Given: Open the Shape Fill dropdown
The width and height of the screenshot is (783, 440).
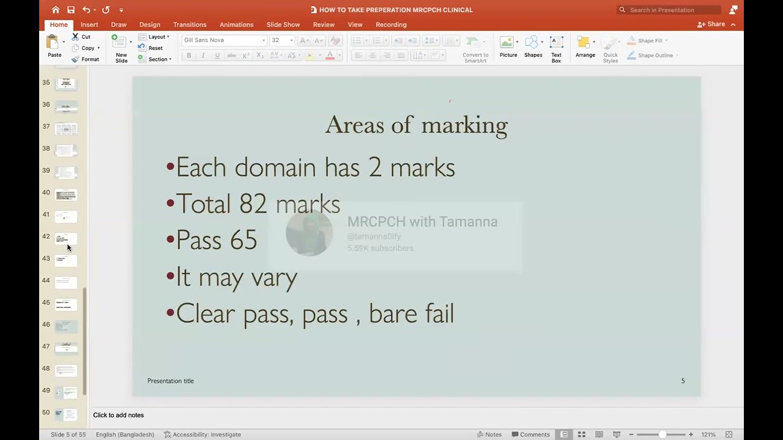Looking at the screenshot, I should [x=647, y=40].
